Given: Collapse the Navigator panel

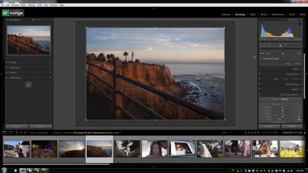Looking at the screenshot, I should [x=7, y=20].
